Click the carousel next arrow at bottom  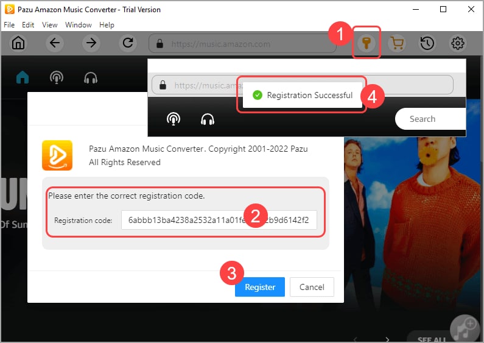pos(387,339)
